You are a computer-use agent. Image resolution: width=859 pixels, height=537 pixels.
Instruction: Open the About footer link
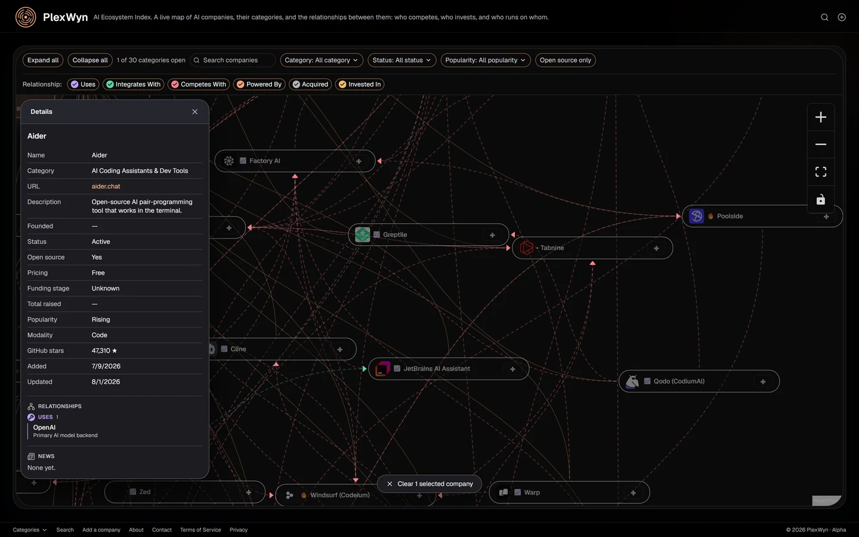(x=136, y=530)
